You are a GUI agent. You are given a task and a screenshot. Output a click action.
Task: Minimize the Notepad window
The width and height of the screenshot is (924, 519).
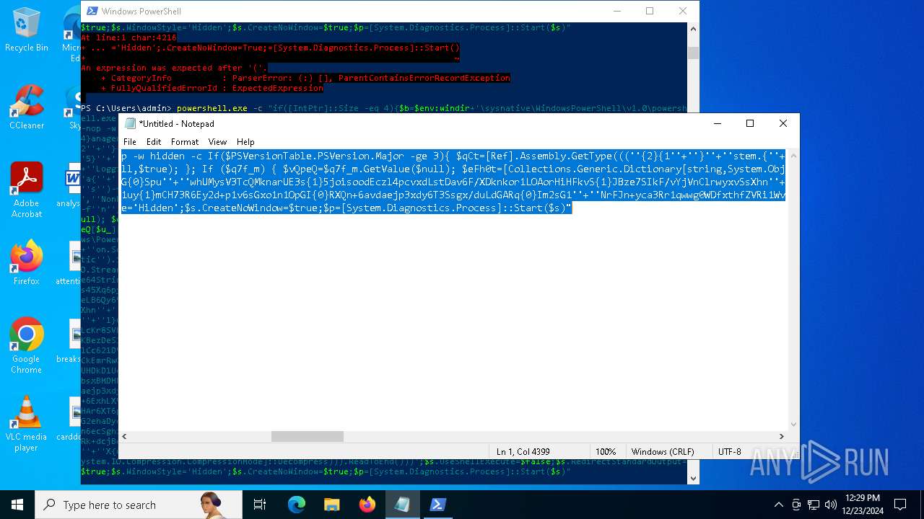[717, 123]
